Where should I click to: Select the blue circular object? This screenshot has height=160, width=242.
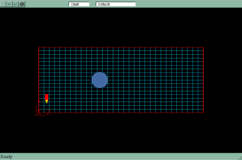[100, 80]
